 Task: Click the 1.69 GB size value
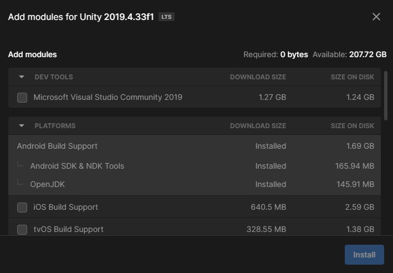tap(360, 146)
